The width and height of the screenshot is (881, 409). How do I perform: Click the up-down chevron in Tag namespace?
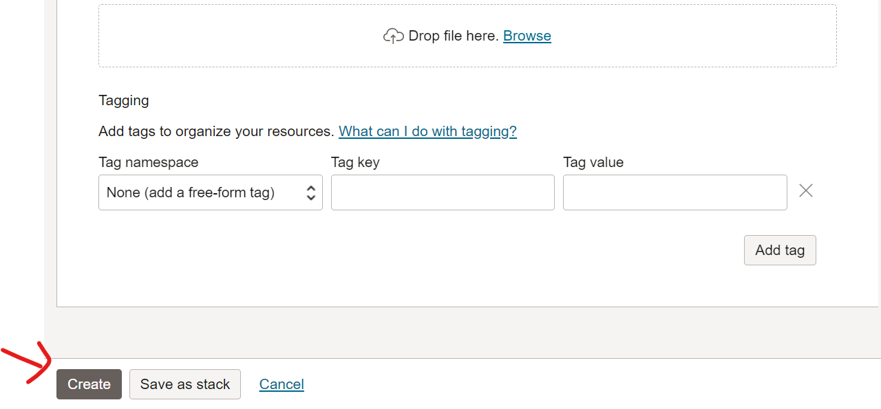coord(310,192)
